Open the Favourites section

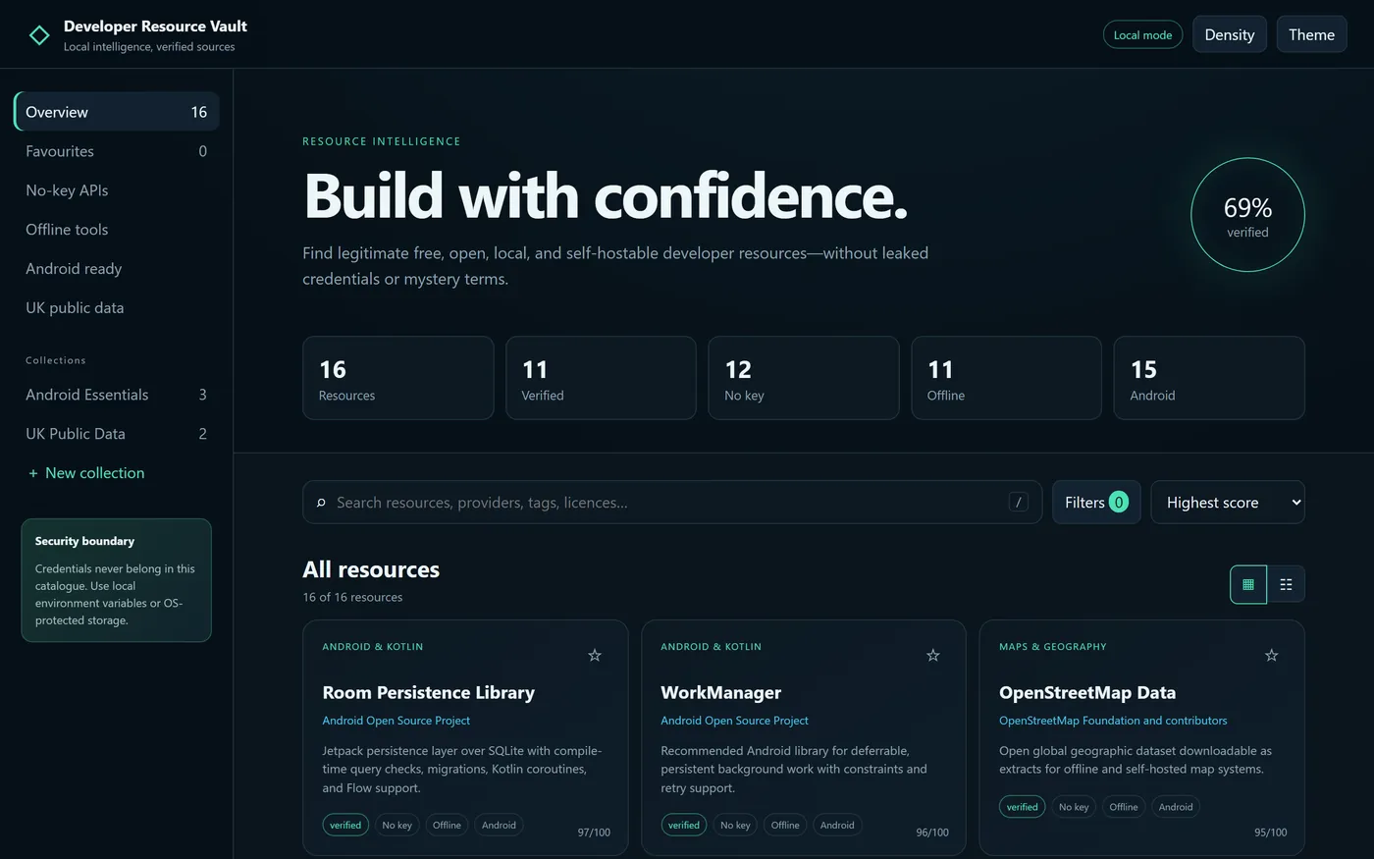(116, 151)
